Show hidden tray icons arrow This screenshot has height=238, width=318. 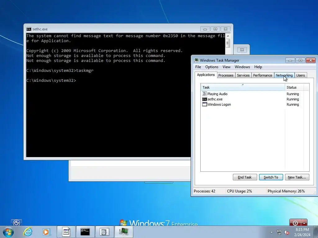click(271, 232)
